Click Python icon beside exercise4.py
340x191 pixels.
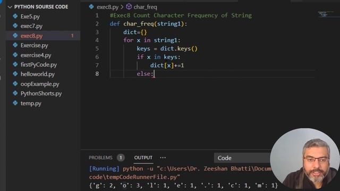click(15, 55)
